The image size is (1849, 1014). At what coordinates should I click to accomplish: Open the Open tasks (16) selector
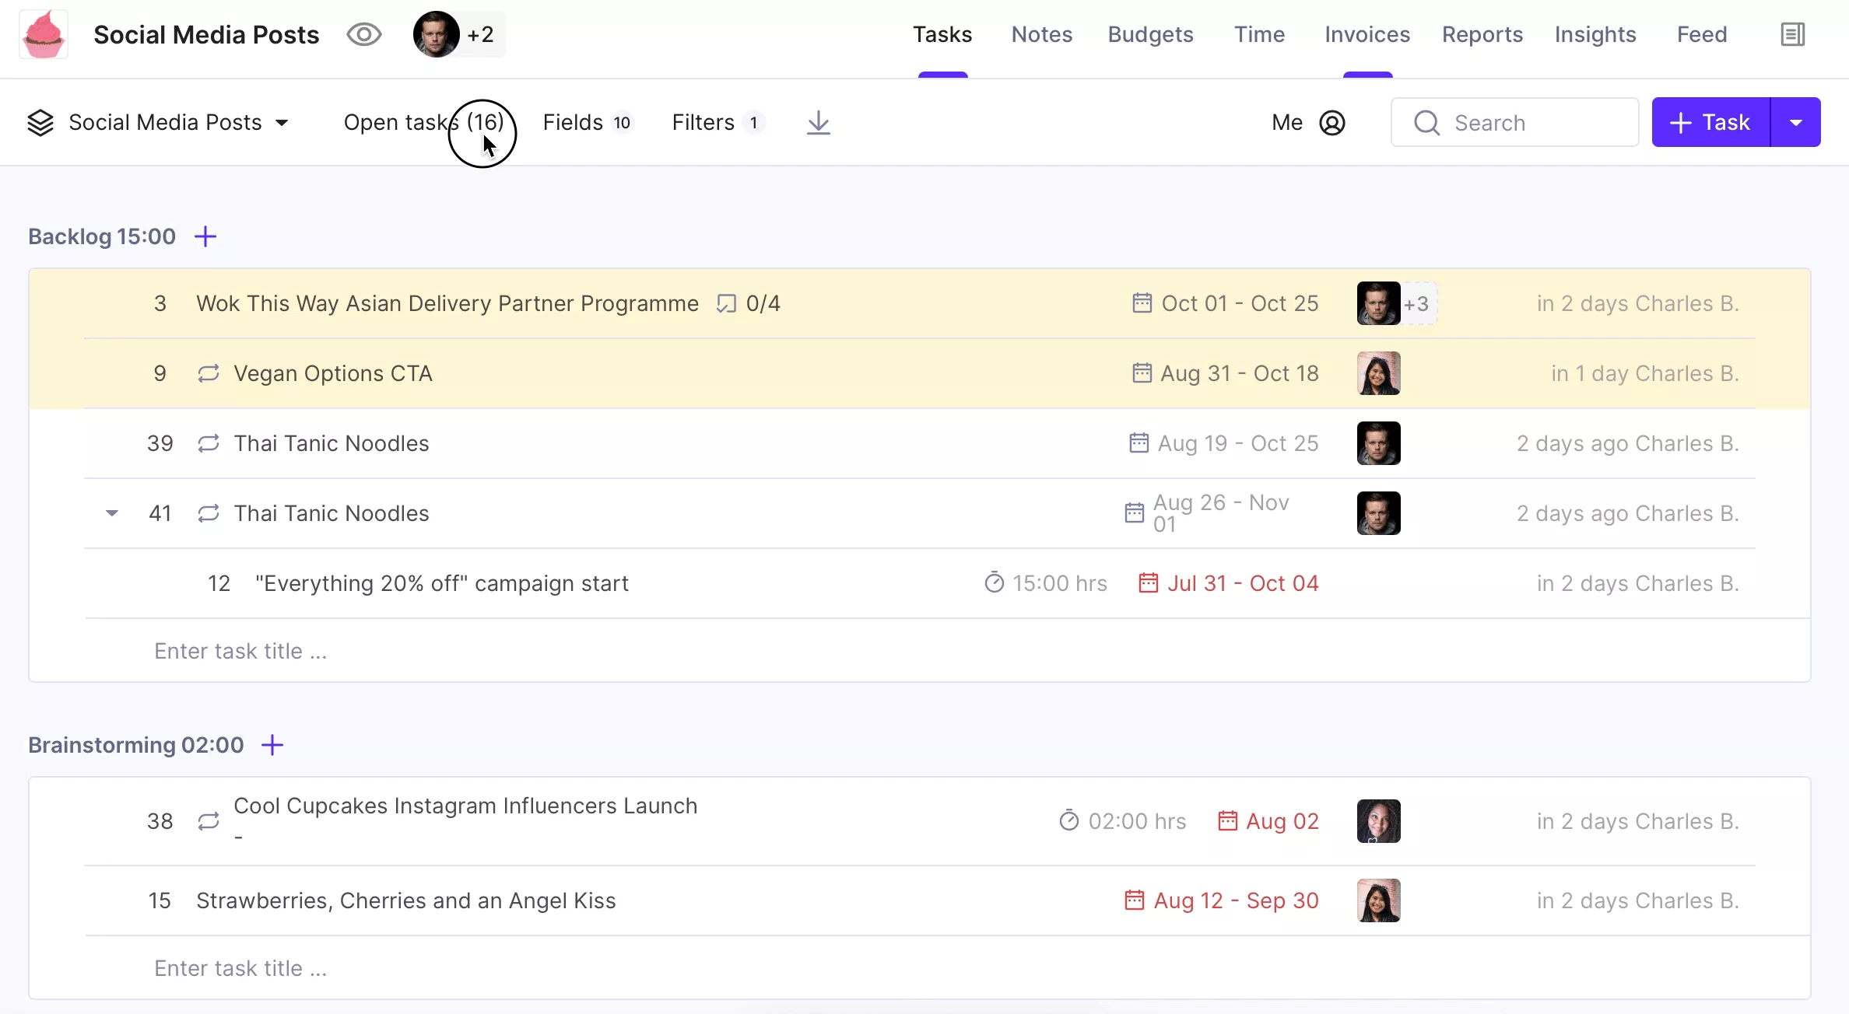pos(424,122)
